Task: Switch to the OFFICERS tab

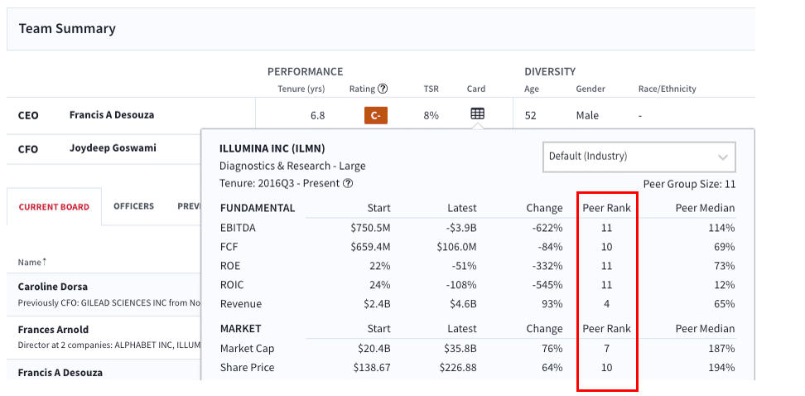Action: pyautogui.click(x=133, y=206)
